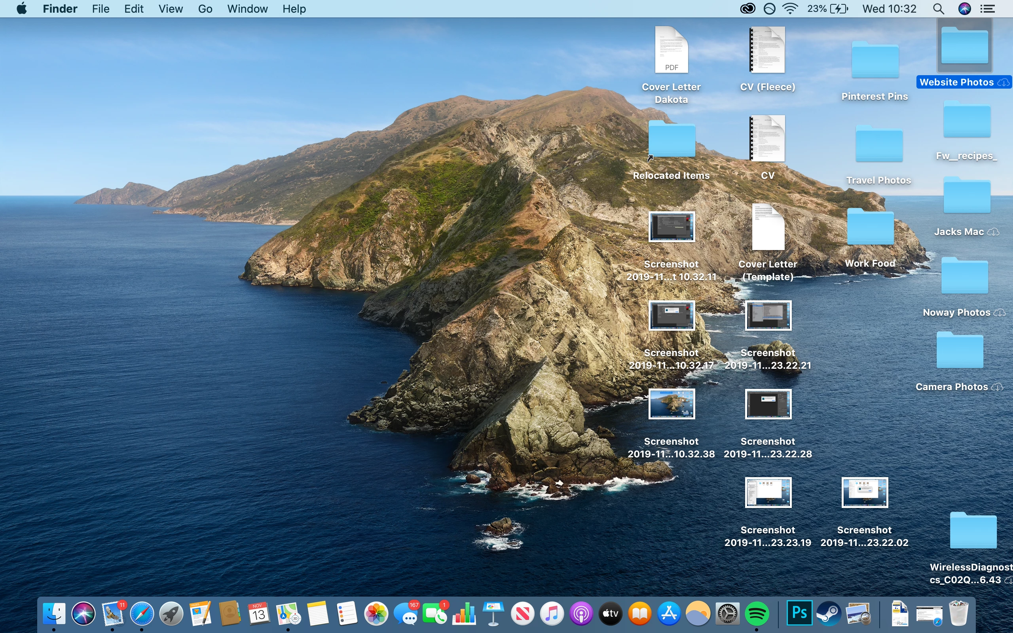The height and width of the screenshot is (633, 1013).
Task: Open Notification Center list icon
Action: 988,9
